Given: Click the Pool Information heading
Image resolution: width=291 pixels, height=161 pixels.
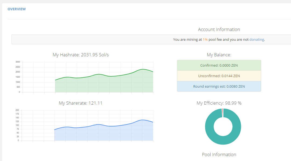Looking at the screenshot, I should (x=219, y=155).
